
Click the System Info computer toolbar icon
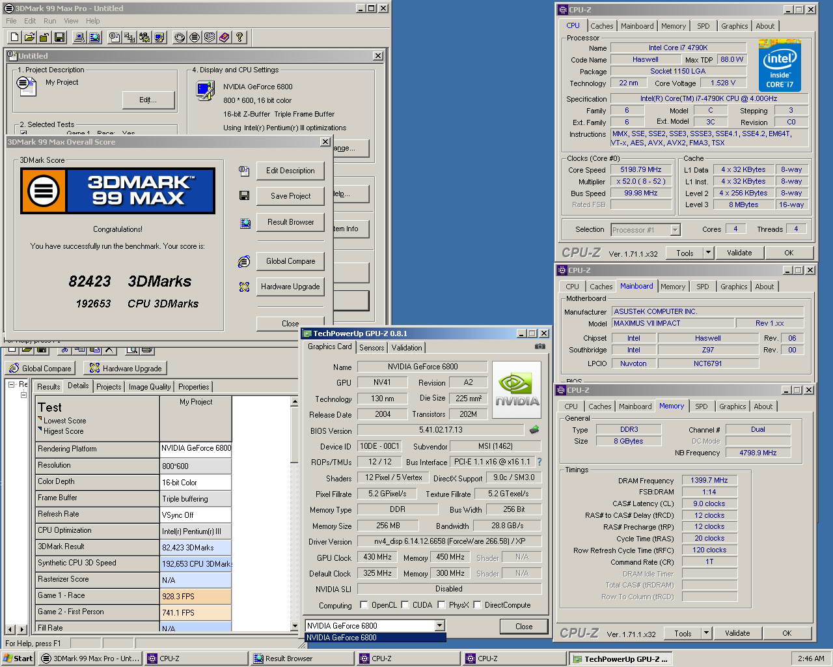point(79,37)
